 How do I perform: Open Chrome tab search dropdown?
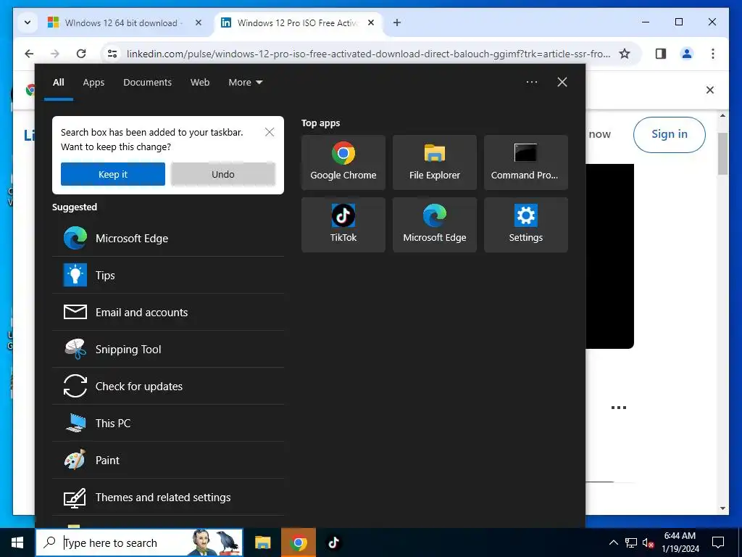(28, 22)
